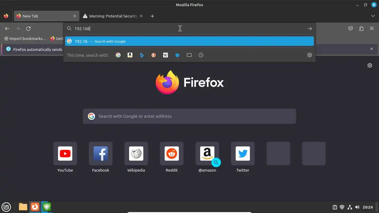Search this time with Amazon

pyautogui.click(x=130, y=55)
